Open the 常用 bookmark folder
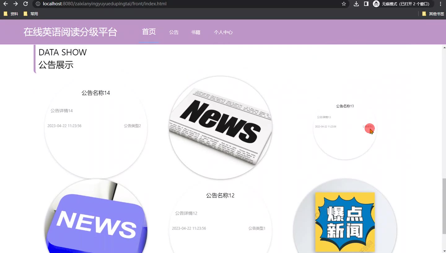 (x=31, y=14)
